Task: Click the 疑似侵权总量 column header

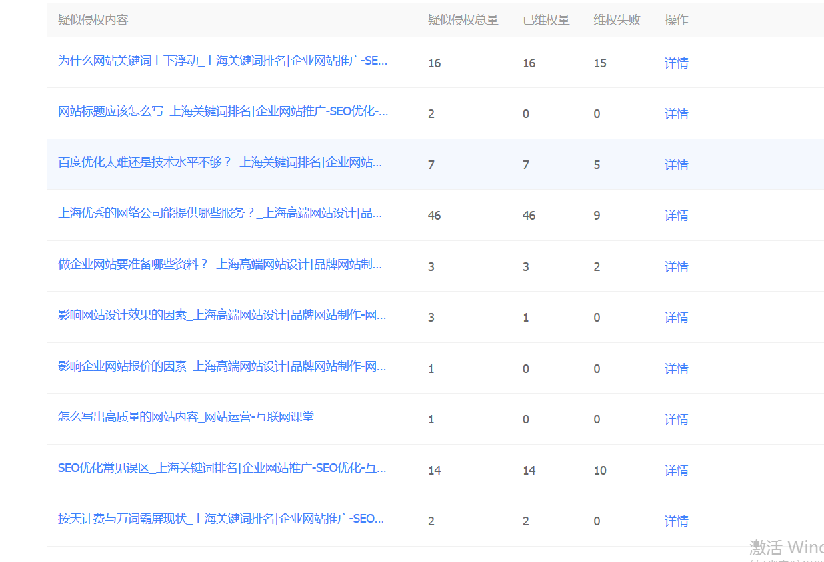Action: [463, 20]
